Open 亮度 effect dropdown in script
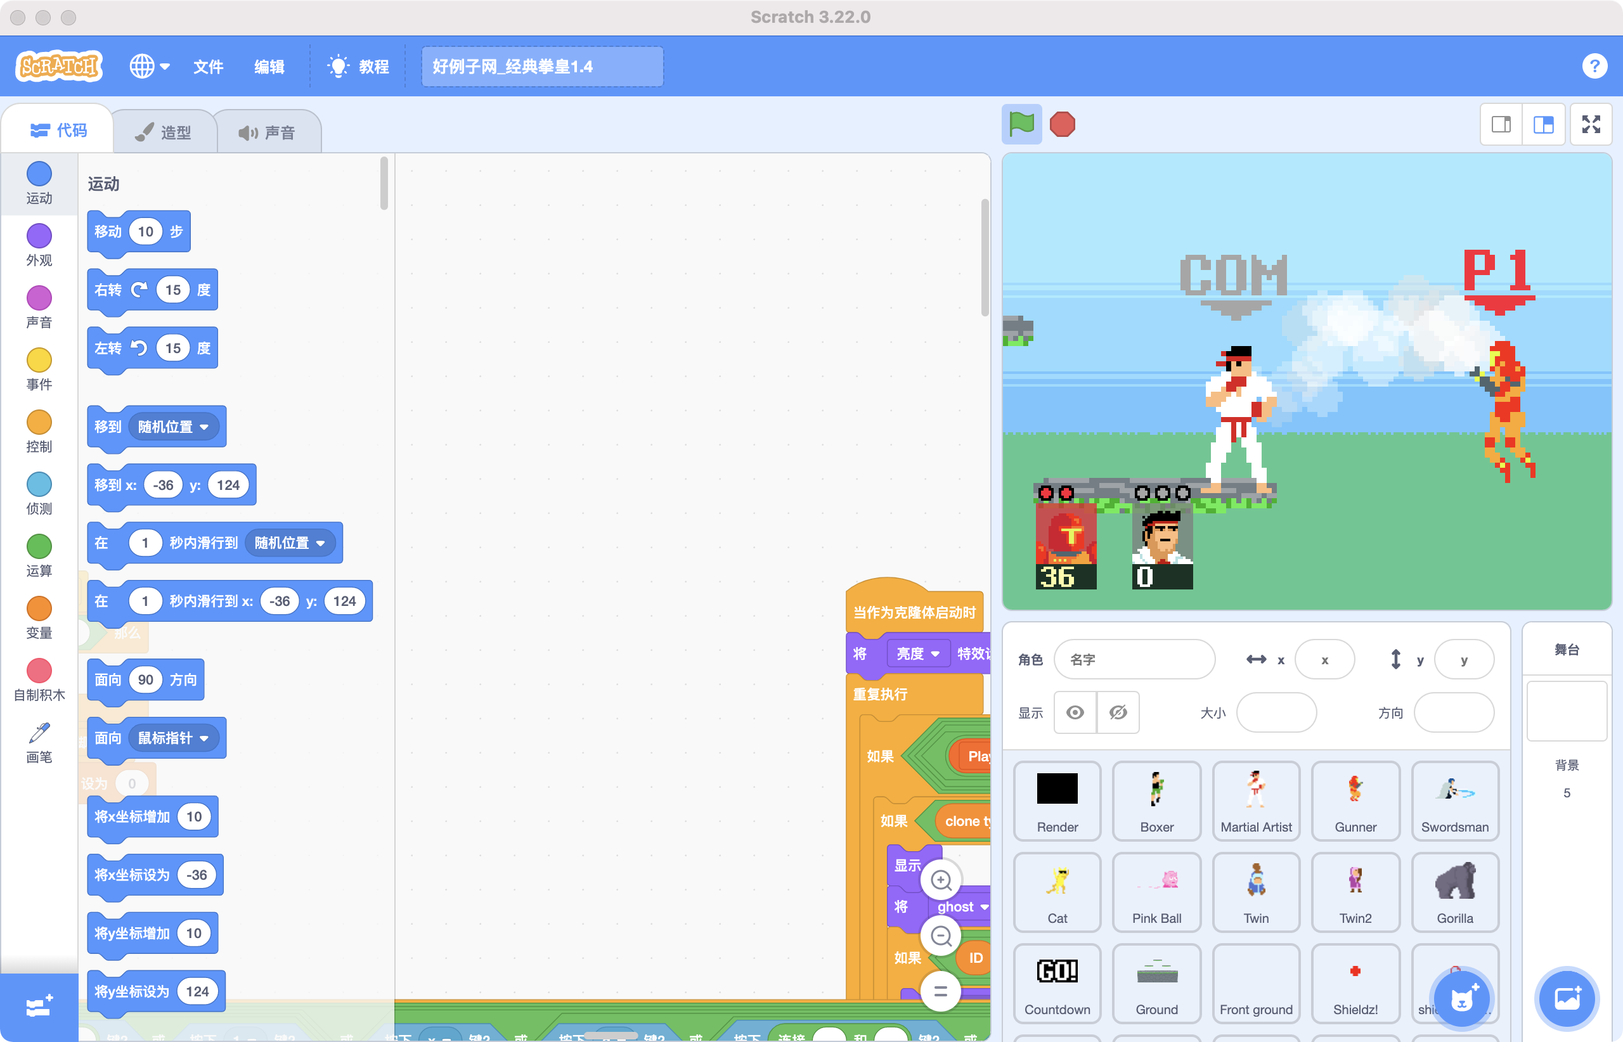The height and width of the screenshot is (1042, 1623). 918,653
